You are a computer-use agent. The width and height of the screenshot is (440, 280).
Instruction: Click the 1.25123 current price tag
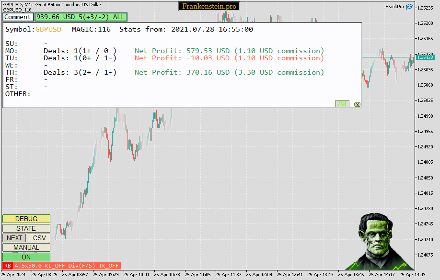pyautogui.click(x=425, y=56)
